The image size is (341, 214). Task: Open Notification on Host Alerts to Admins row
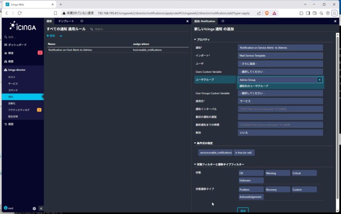click(x=70, y=50)
